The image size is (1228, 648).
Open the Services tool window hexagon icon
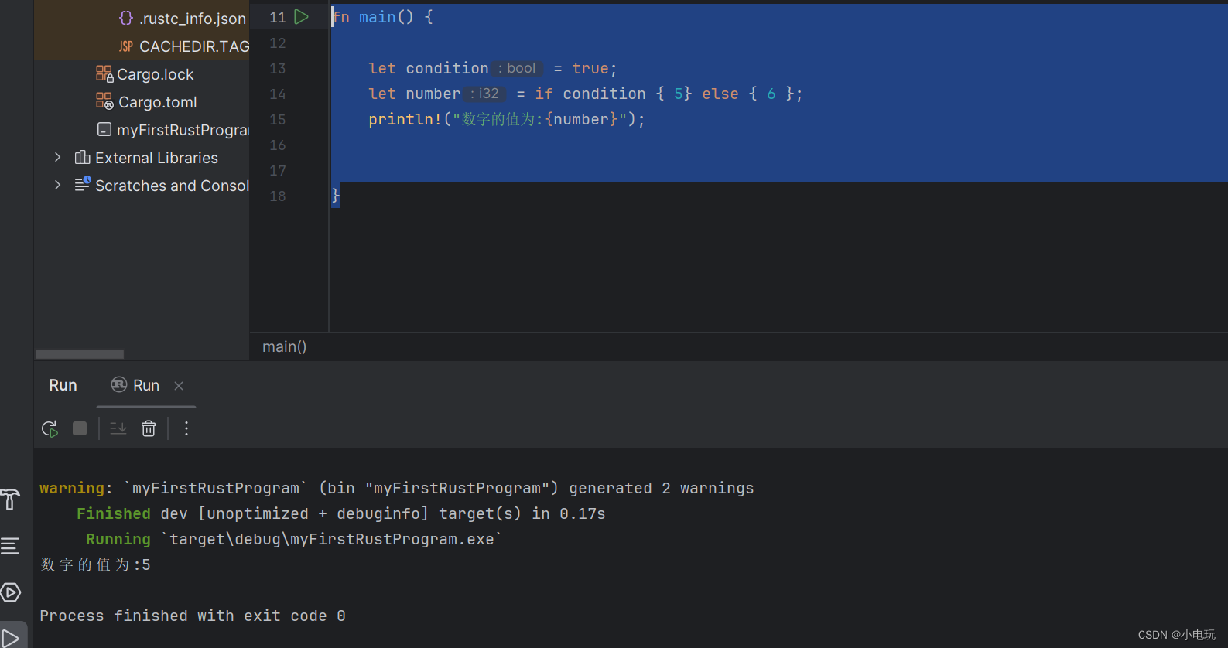11,593
